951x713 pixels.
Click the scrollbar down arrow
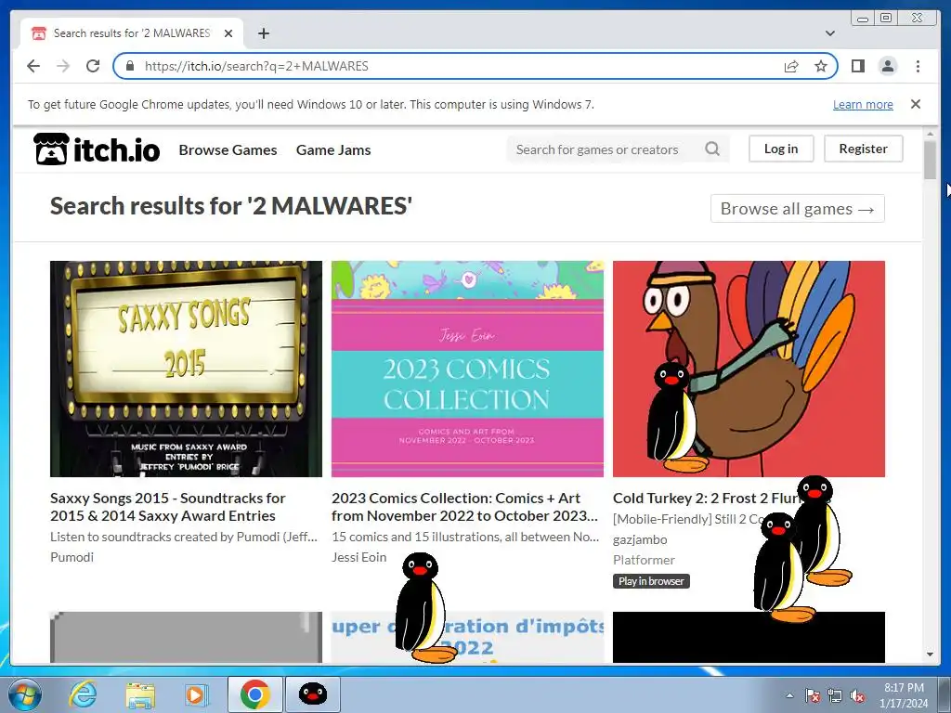tap(930, 655)
